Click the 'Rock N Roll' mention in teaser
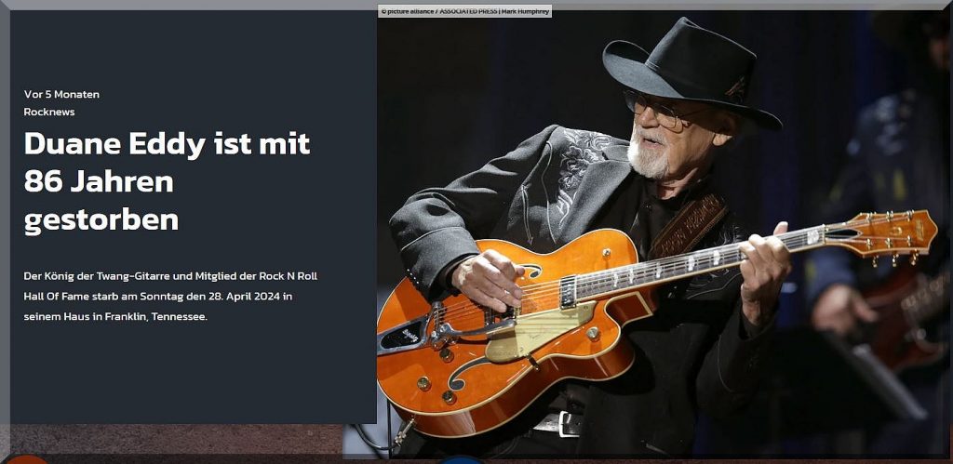Screen dimensions: 953x464 [289, 276]
